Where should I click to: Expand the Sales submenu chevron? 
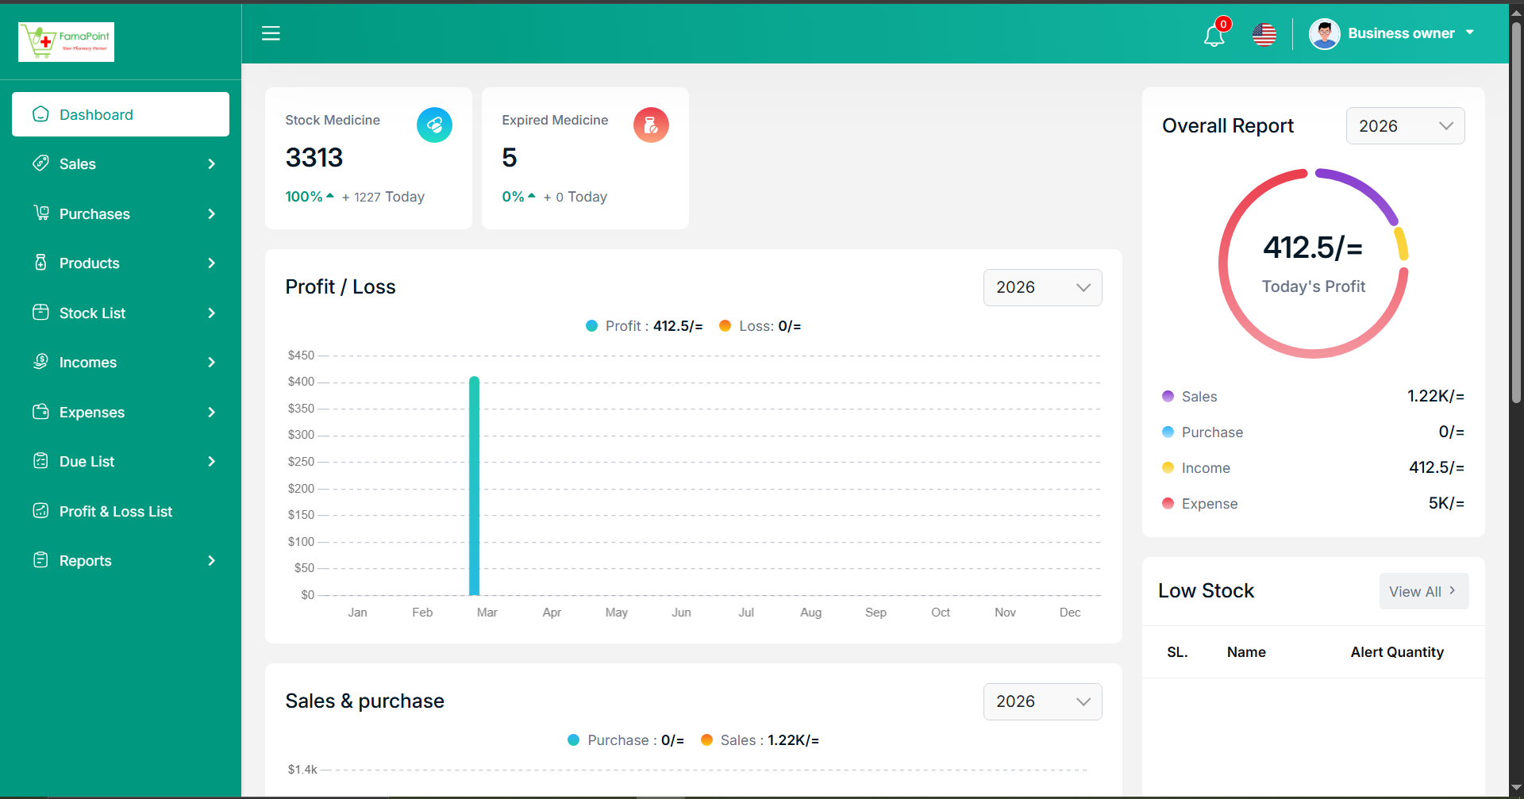pos(211,164)
